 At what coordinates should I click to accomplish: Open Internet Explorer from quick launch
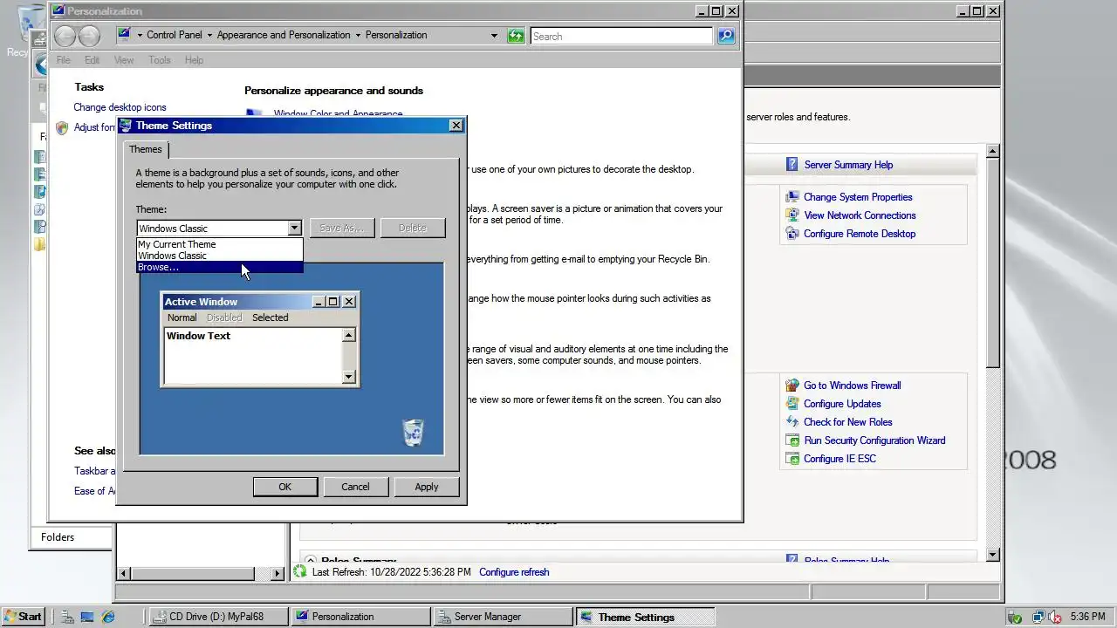[x=108, y=617]
